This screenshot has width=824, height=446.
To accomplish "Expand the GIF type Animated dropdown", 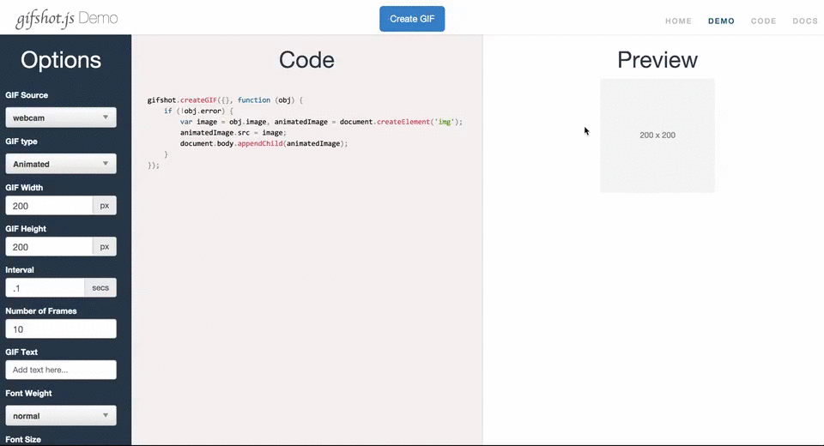I will point(61,164).
